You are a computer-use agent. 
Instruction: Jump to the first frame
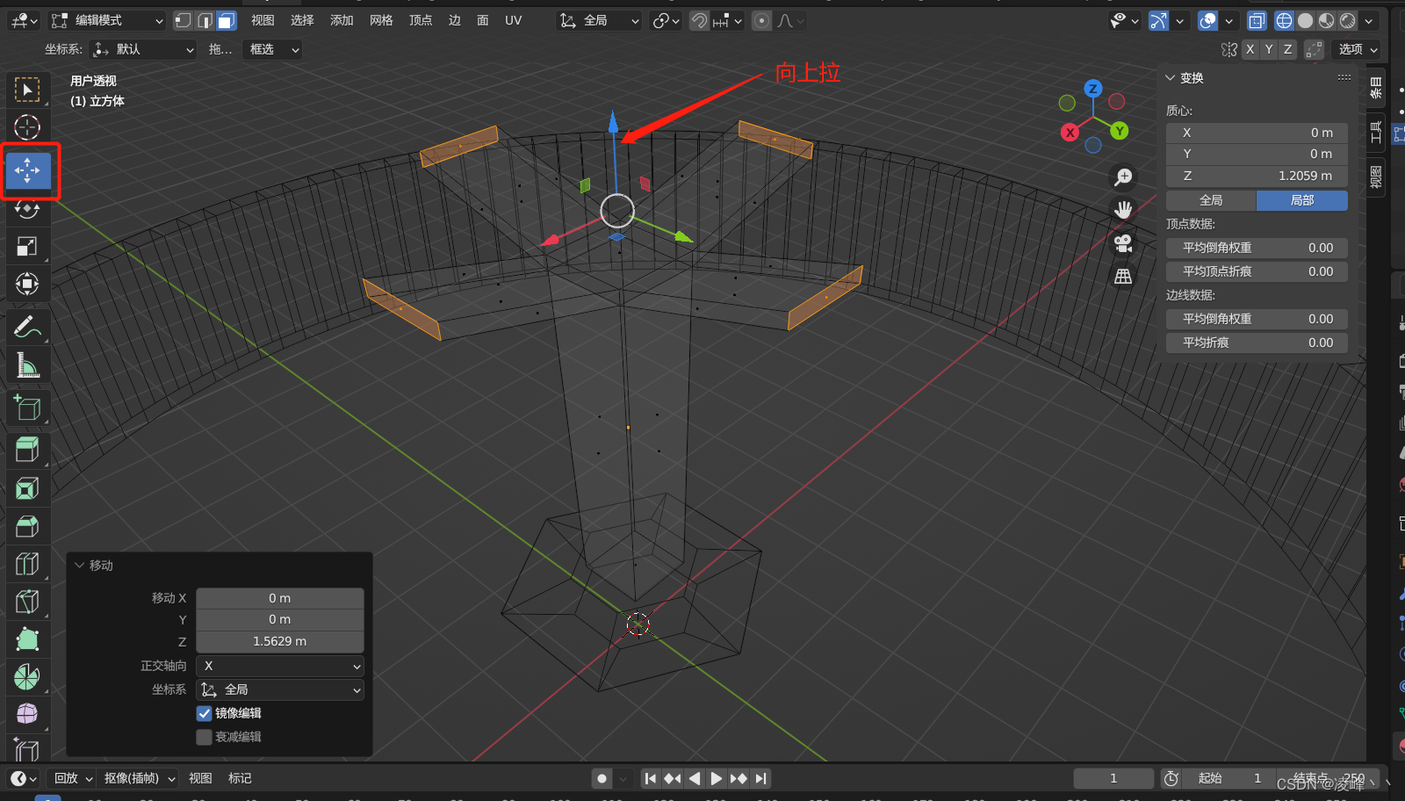point(651,778)
